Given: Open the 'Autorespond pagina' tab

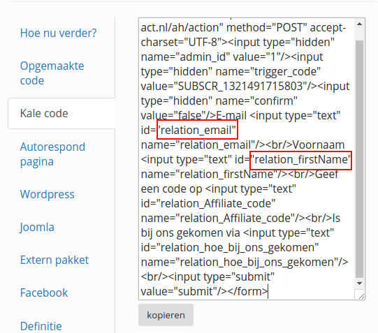Looking at the screenshot, I should [52, 154].
